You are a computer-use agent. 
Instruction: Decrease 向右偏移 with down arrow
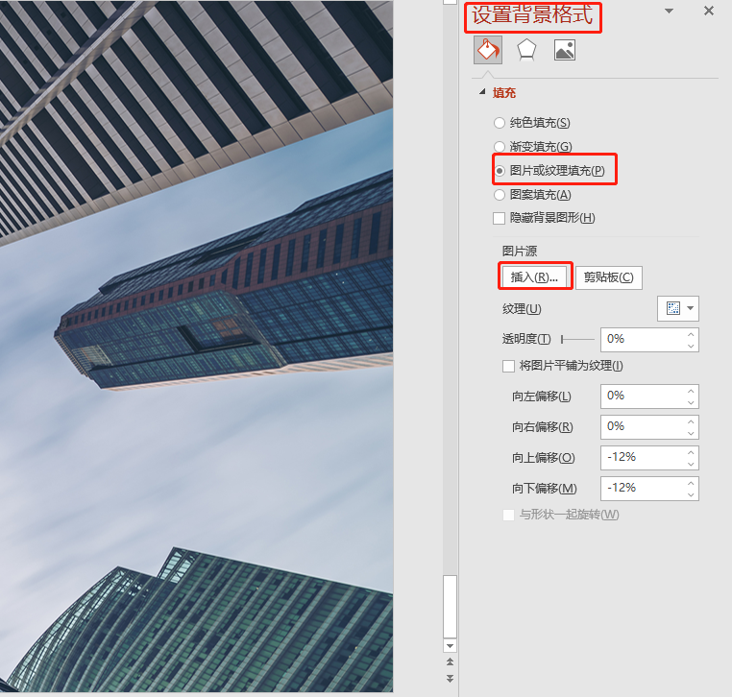691,433
